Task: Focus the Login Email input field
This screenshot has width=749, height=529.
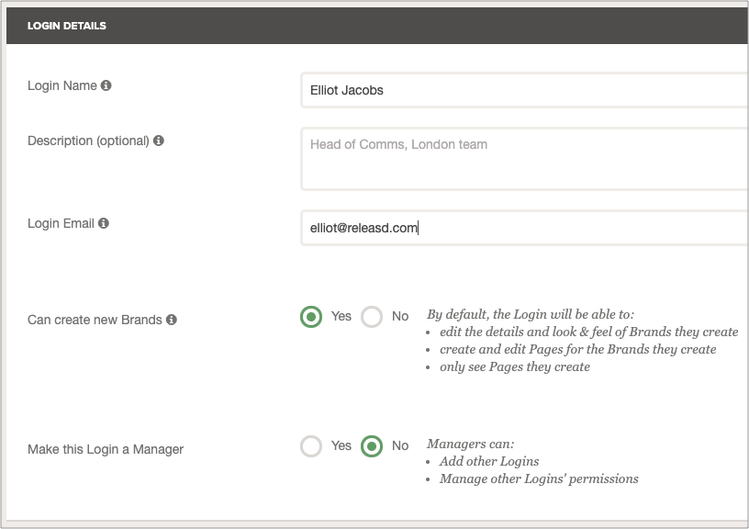Action: pos(523,229)
